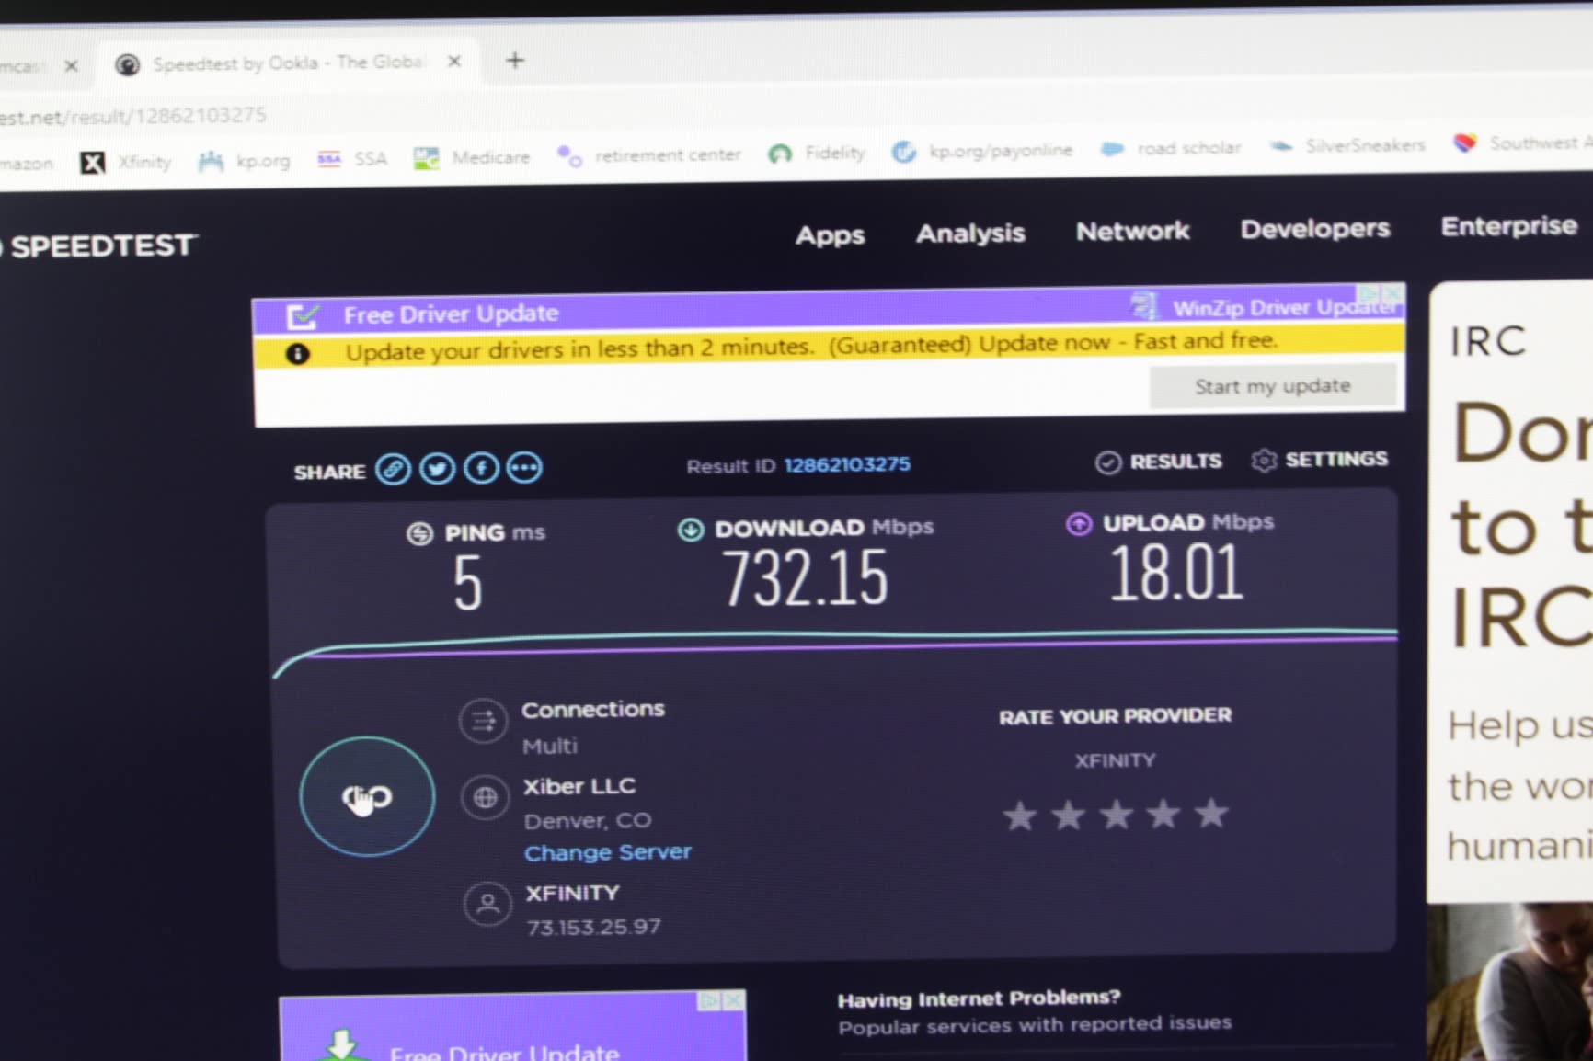Rate XFINITY five stars

pyautogui.click(x=1211, y=812)
